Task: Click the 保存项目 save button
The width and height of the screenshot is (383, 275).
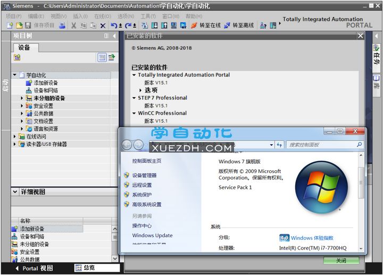Action: click(x=40, y=25)
